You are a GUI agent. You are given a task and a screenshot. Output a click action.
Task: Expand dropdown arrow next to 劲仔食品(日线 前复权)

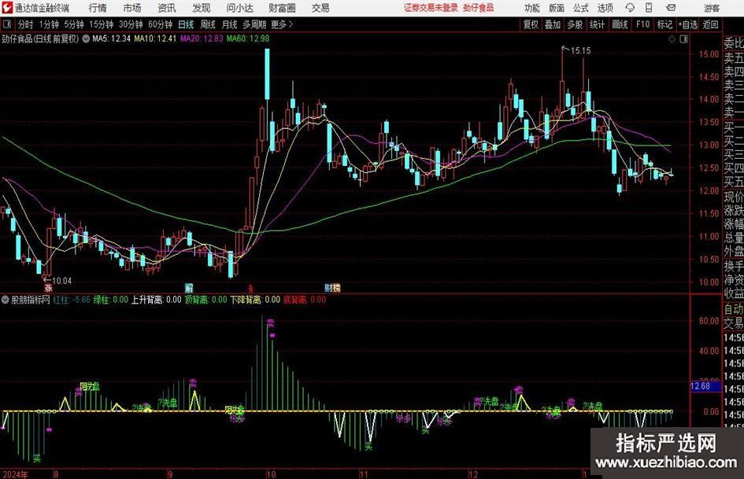click(86, 39)
